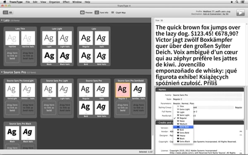Viewport: 248px width, 155px height.
Task: Choose Bold in the weight popup
Action: coord(183,130)
